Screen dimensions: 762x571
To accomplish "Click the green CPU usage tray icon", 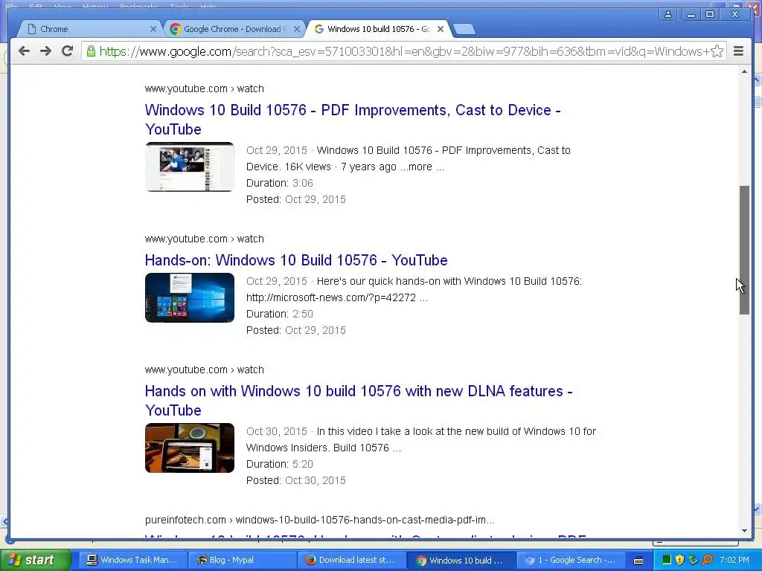I will click(667, 560).
